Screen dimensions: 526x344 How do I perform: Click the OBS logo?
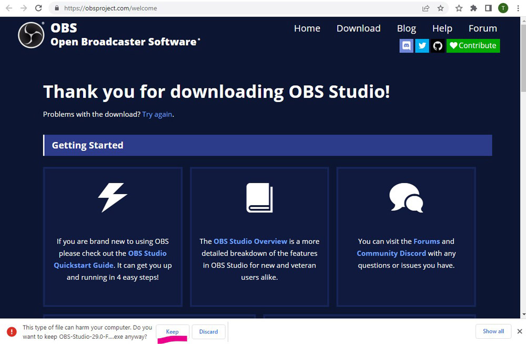[31, 35]
